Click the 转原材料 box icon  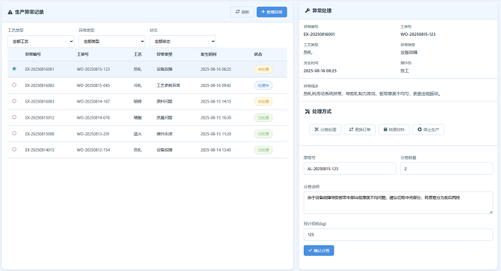[x=386, y=130]
